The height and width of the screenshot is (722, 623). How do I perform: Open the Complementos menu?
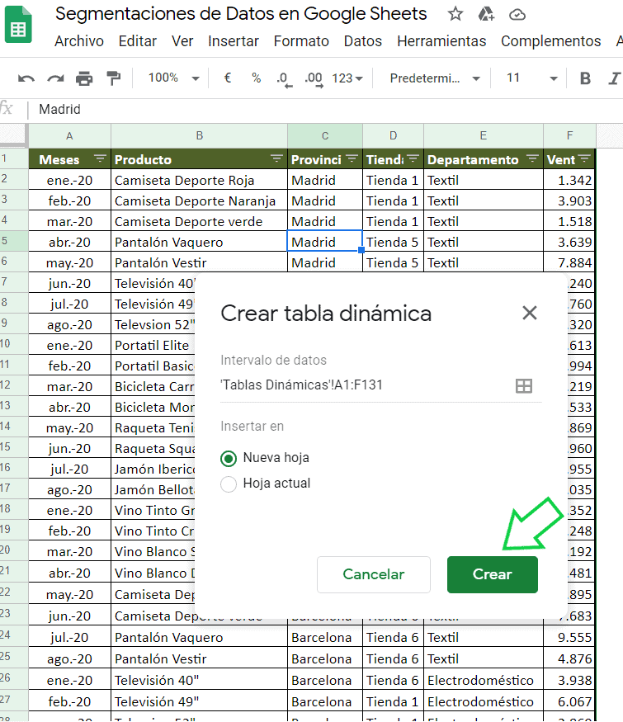[550, 41]
